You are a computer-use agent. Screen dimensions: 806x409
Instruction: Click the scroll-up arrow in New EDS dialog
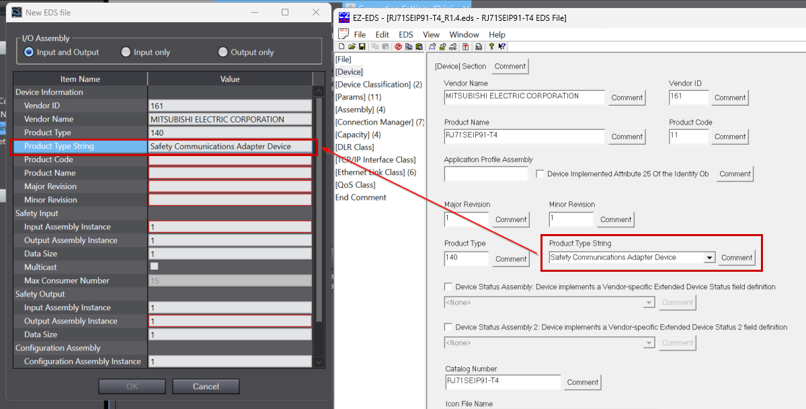click(x=319, y=91)
